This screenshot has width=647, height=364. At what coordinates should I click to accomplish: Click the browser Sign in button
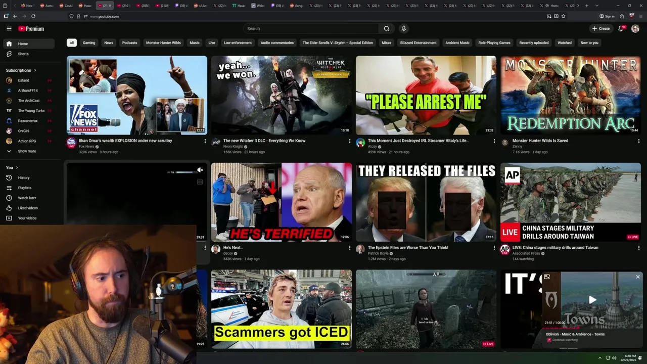pyautogui.click(x=607, y=16)
